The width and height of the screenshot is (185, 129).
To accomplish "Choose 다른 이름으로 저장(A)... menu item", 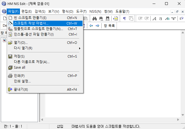I will pyautogui.click(x=45, y=62).
